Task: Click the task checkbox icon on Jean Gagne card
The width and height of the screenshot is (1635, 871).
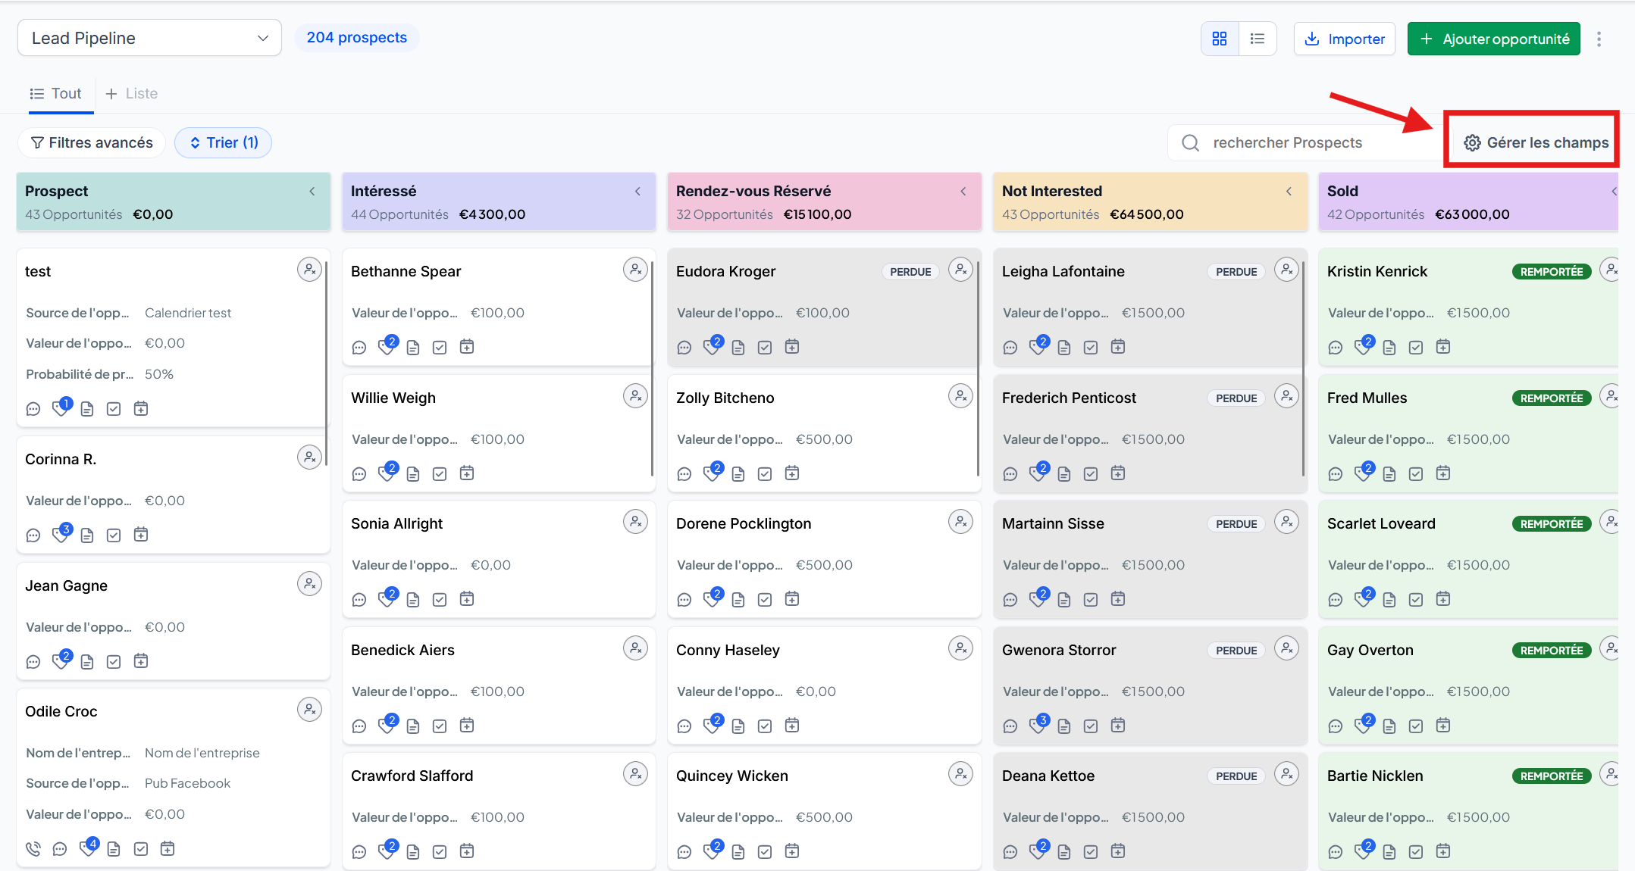Action: pos(114,662)
